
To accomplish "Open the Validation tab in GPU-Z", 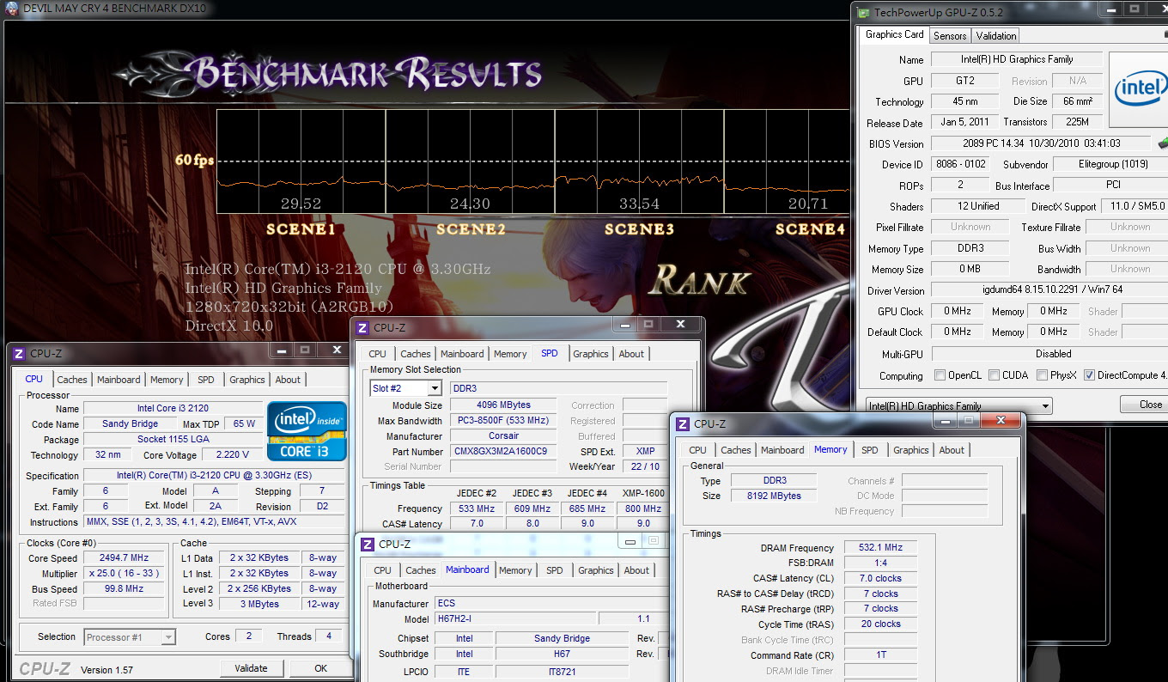I will tap(996, 35).
